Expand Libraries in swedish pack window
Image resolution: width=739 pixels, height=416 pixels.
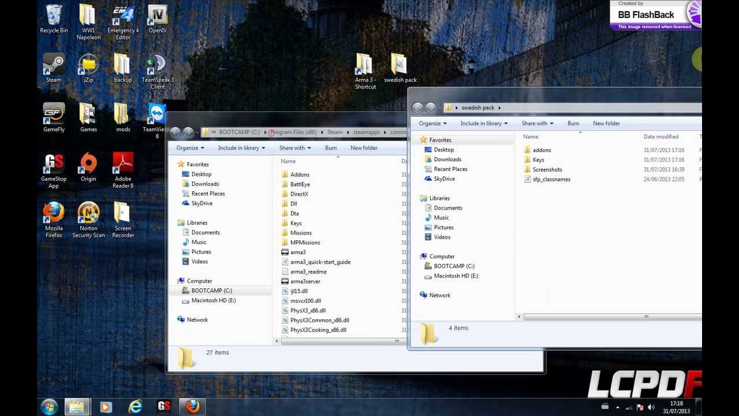coord(439,198)
